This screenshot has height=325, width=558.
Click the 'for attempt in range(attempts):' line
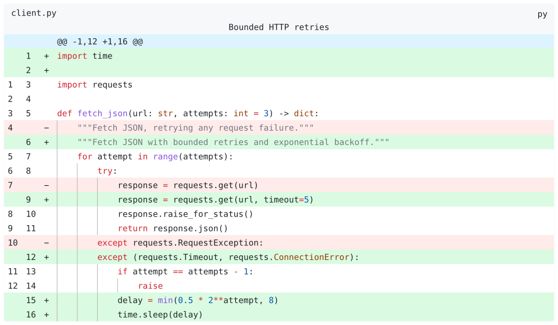tap(279, 156)
